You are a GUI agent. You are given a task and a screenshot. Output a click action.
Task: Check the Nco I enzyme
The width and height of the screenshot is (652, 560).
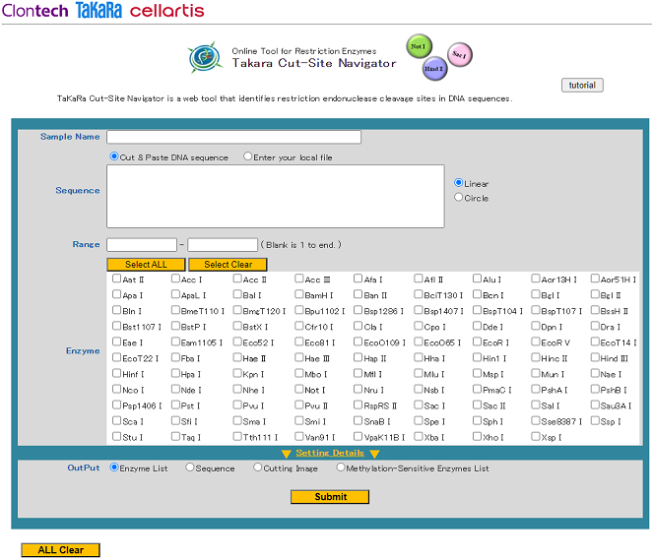pyautogui.click(x=117, y=389)
